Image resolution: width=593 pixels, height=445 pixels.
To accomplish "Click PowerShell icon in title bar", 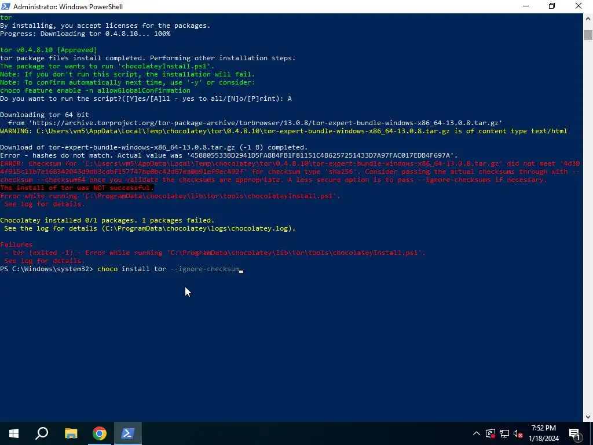I will tap(6, 6).
